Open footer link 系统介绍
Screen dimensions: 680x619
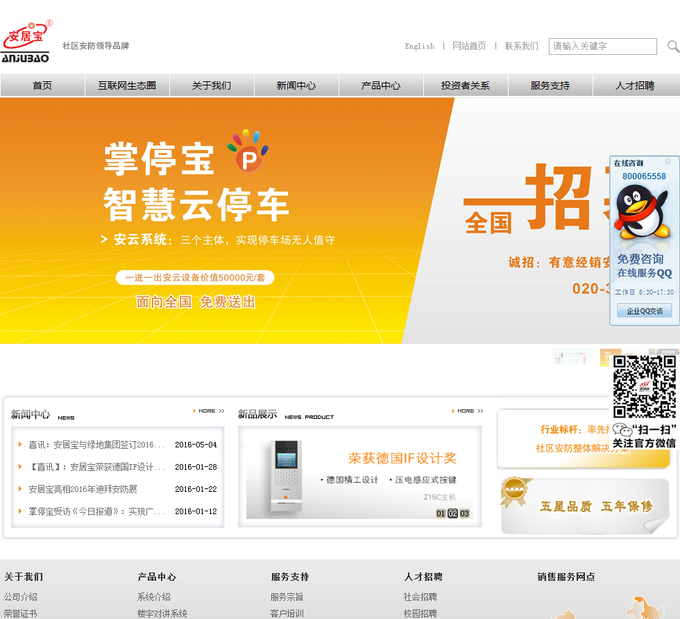pyautogui.click(x=154, y=597)
